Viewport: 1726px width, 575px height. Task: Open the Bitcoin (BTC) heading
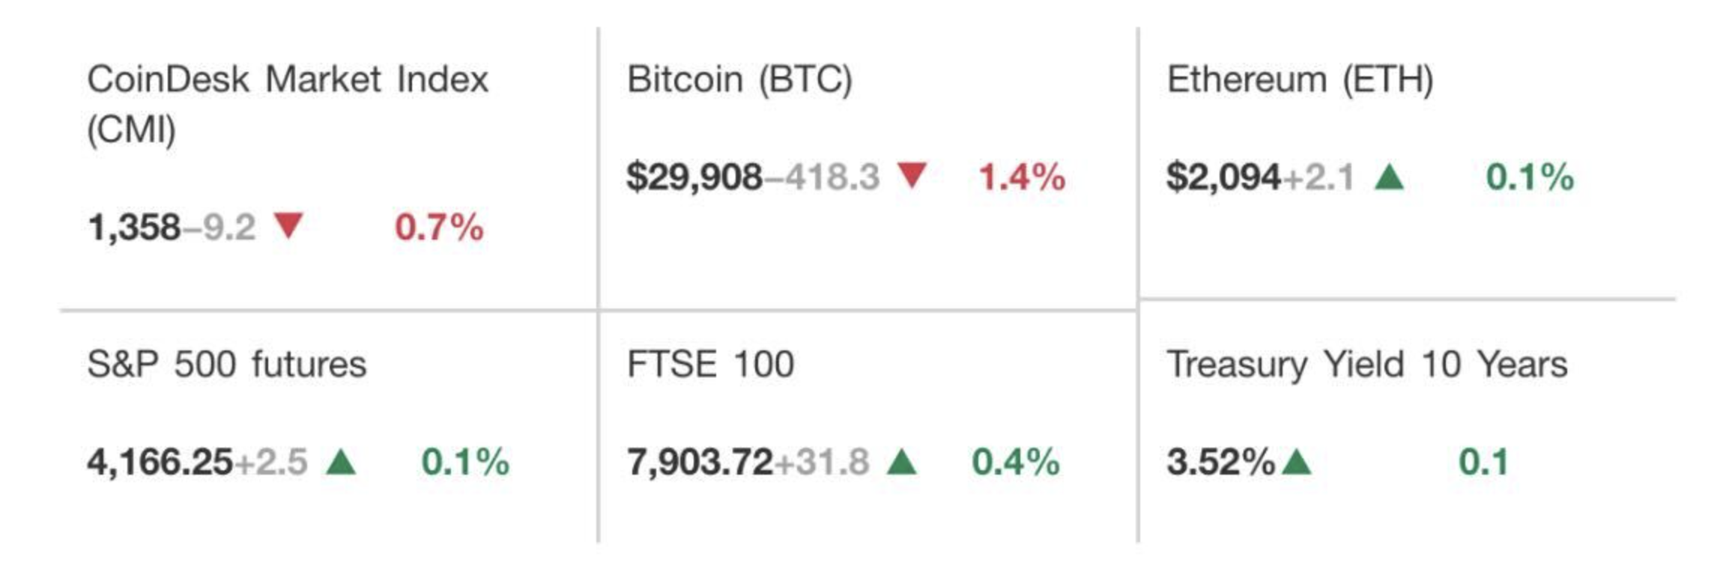click(x=739, y=79)
